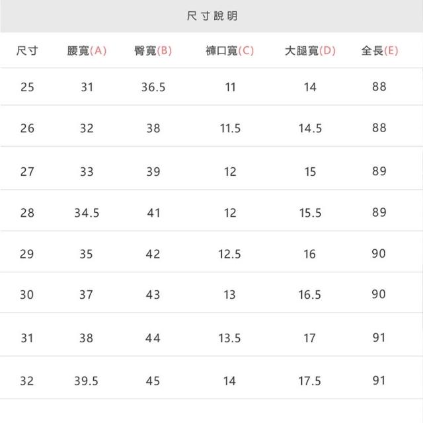Select size 26 row label
This screenshot has width=423, height=423.
click(27, 128)
